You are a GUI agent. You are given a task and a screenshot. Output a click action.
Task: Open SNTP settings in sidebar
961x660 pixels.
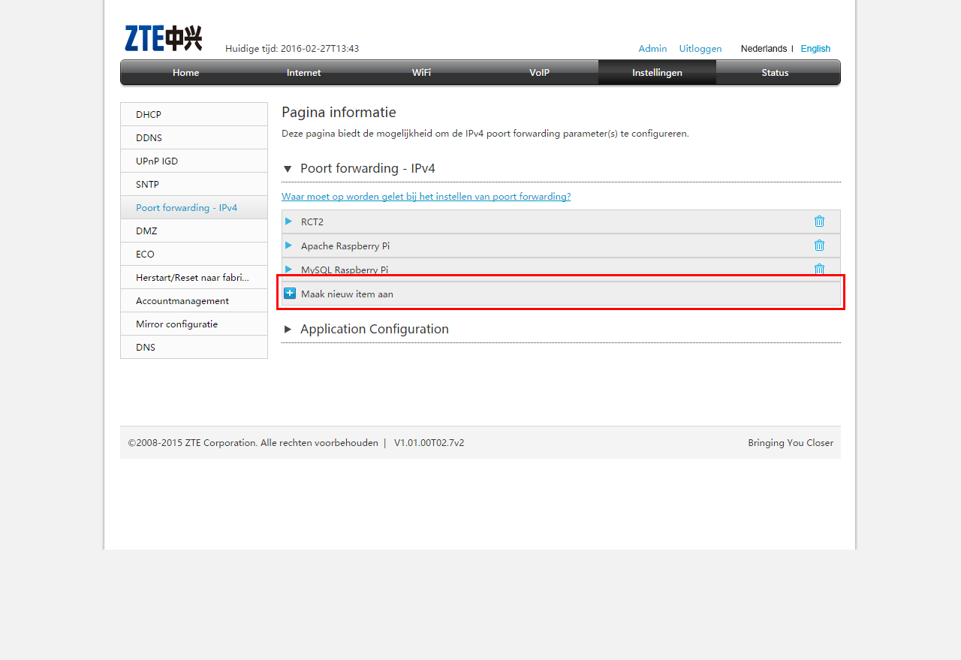[x=194, y=184]
